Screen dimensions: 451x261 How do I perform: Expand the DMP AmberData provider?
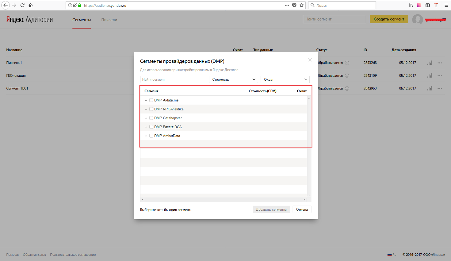(x=146, y=136)
